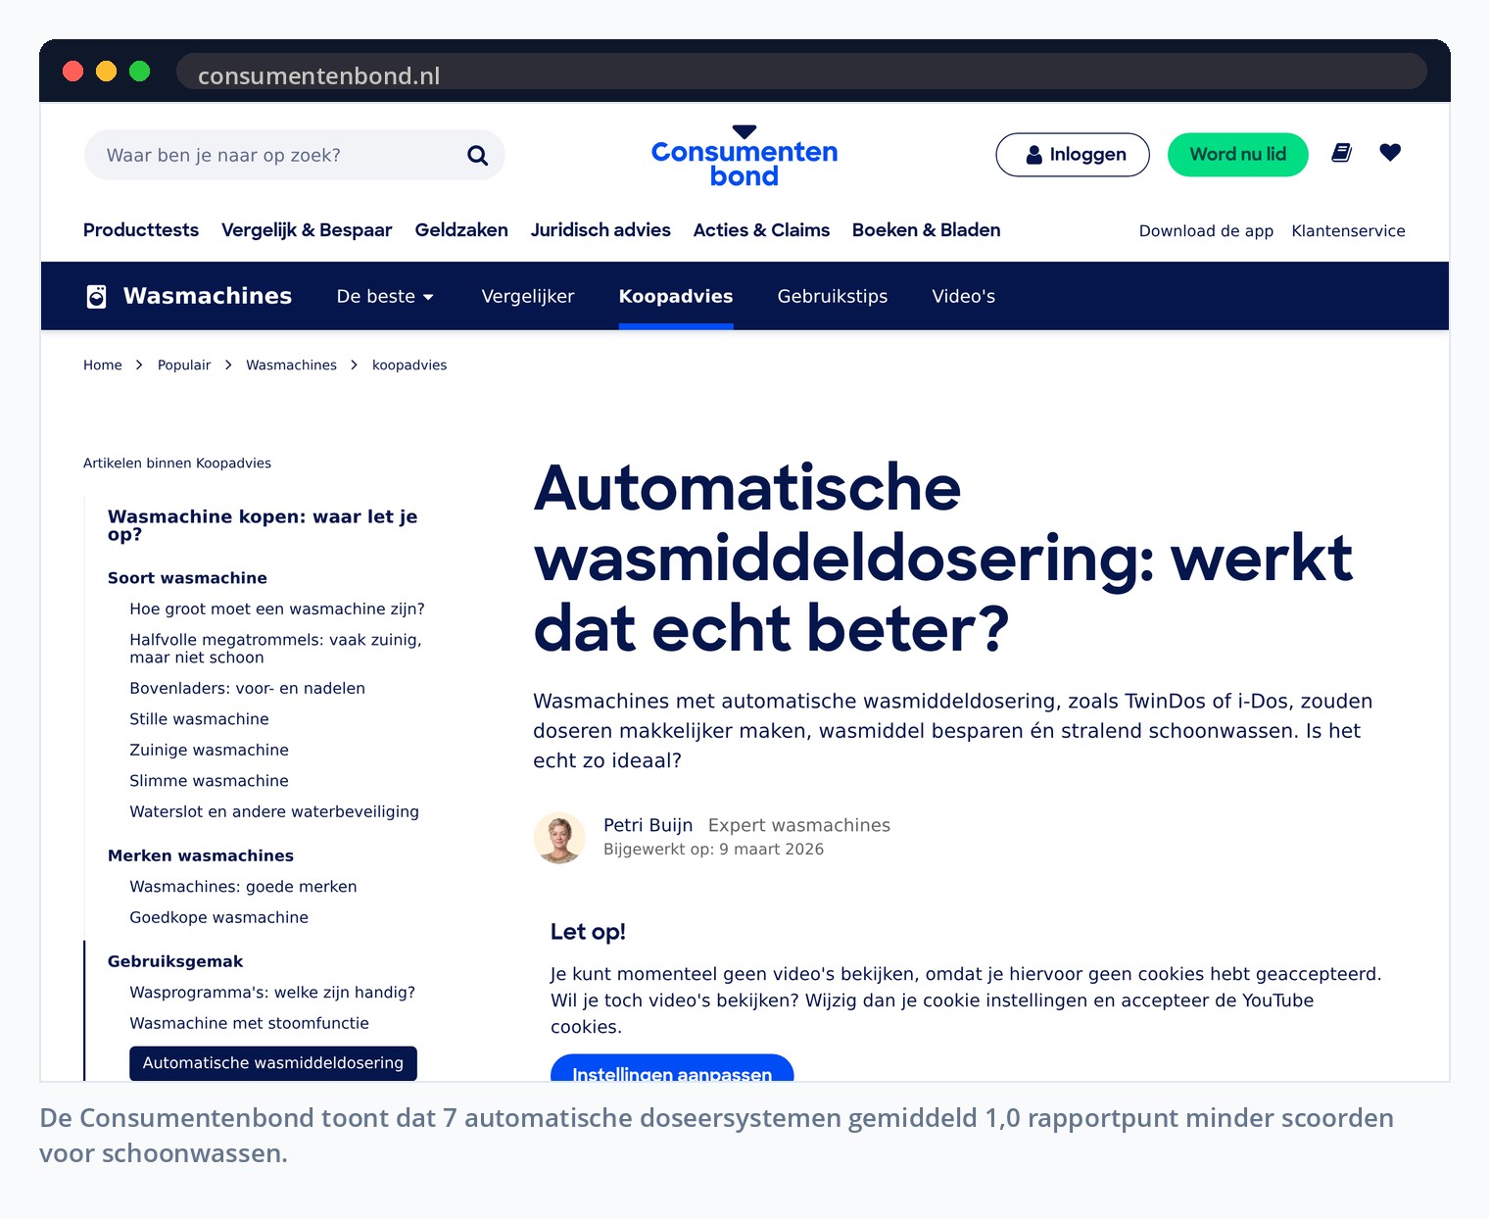Image resolution: width=1489 pixels, height=1219 pixels.
Task: Open the Gebruiksgemak section
Action: (175, 961)
